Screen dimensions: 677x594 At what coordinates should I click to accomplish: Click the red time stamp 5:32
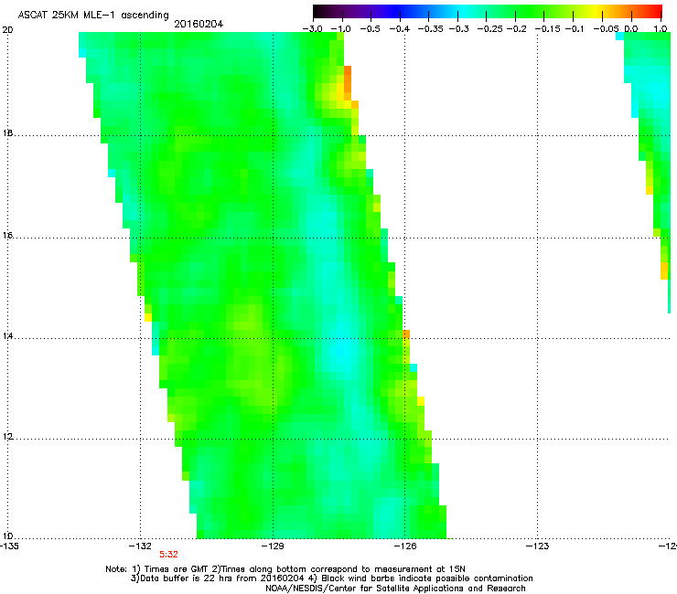pos(169,555)
